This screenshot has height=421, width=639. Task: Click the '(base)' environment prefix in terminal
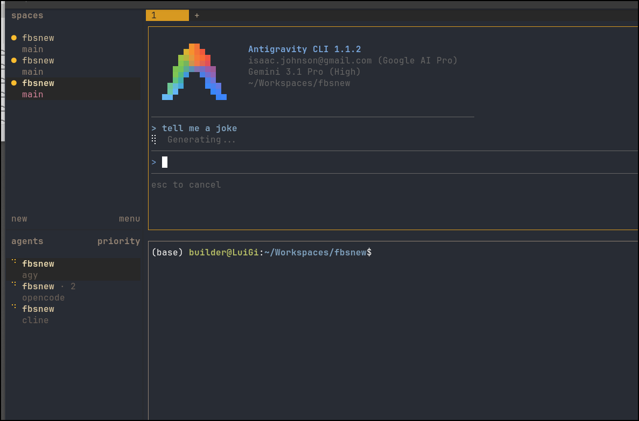coord(167,252)
